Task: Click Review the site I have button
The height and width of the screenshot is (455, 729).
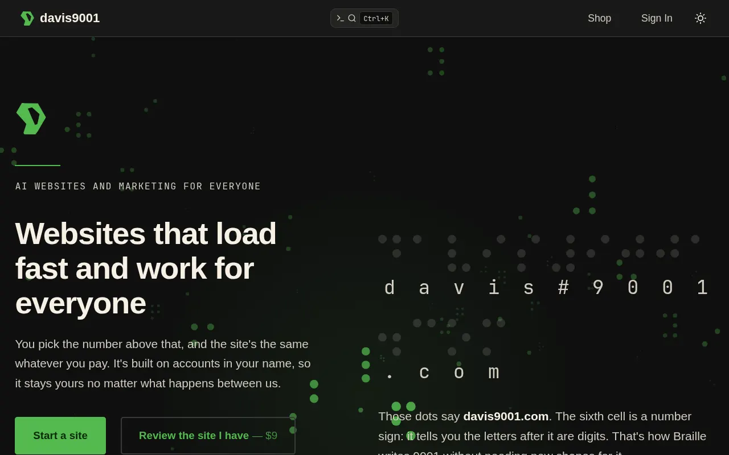Action: (x=208, y=436)
